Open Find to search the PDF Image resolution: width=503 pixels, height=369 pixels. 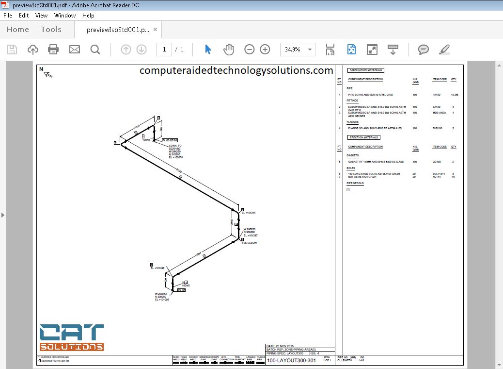tap(95, 49)
